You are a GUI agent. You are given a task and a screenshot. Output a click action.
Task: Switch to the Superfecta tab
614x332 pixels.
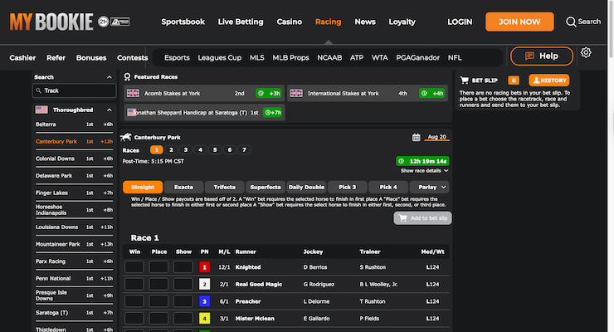(x=266, y=187)
